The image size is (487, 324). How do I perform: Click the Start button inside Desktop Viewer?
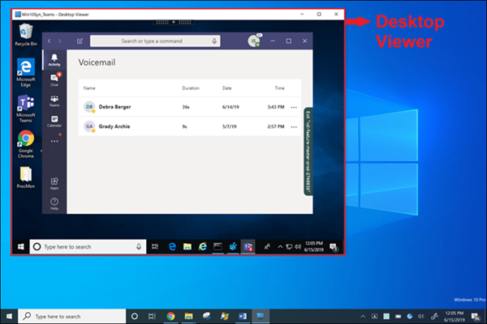[x=20, y=245]
